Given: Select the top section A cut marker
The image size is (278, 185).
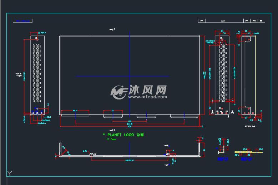Looking at the screenshot, I should click(x=112, y=29).
